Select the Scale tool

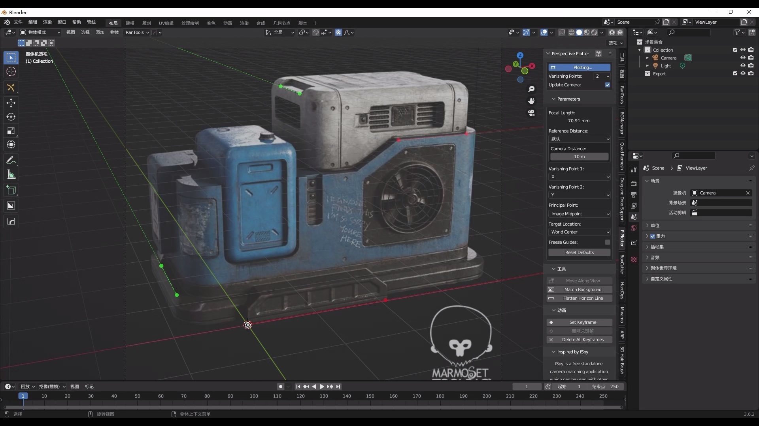pos(11,131)
